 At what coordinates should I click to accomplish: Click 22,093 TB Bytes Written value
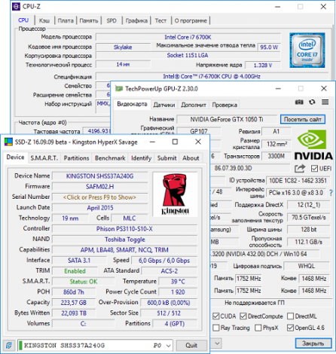coord(74,313)
